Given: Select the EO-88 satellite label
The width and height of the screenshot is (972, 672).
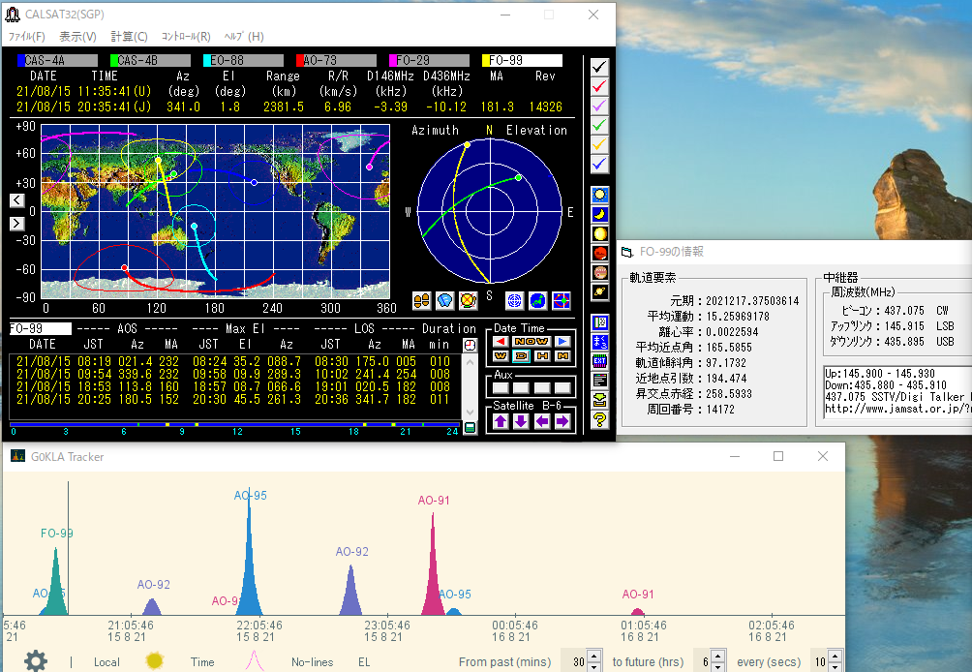Looking at the screenshot, I should click(x=233, y=60).
